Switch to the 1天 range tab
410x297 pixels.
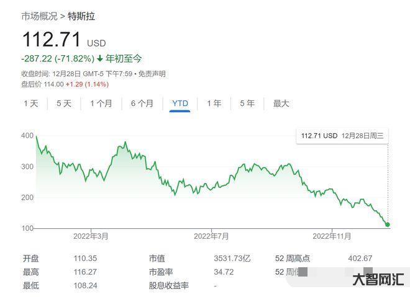[x=31, y=104]
